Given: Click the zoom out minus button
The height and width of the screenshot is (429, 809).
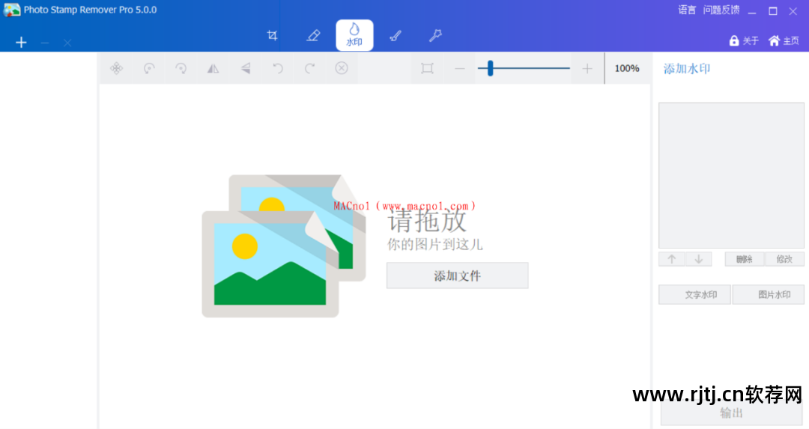Looking at the screenshot, I should click(x=460, y=69).
